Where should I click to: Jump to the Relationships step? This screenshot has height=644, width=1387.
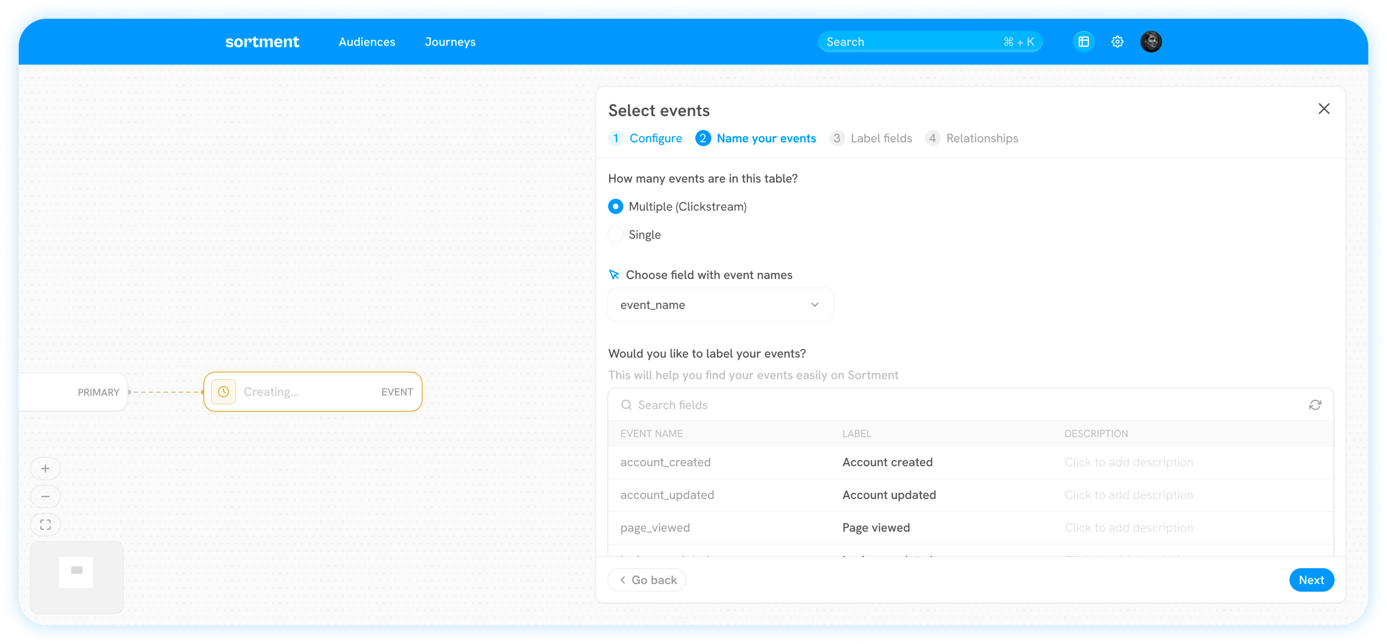click(981, 138)
